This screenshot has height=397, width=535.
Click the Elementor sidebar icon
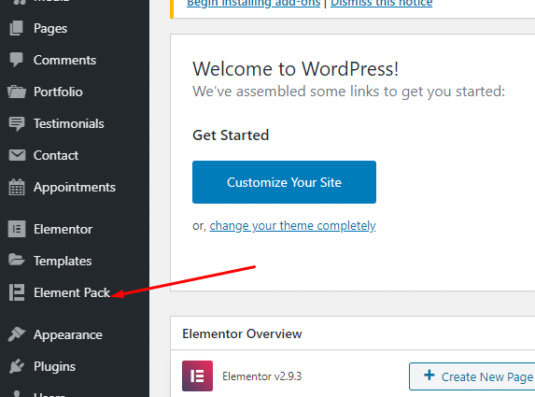click(17, 229)
